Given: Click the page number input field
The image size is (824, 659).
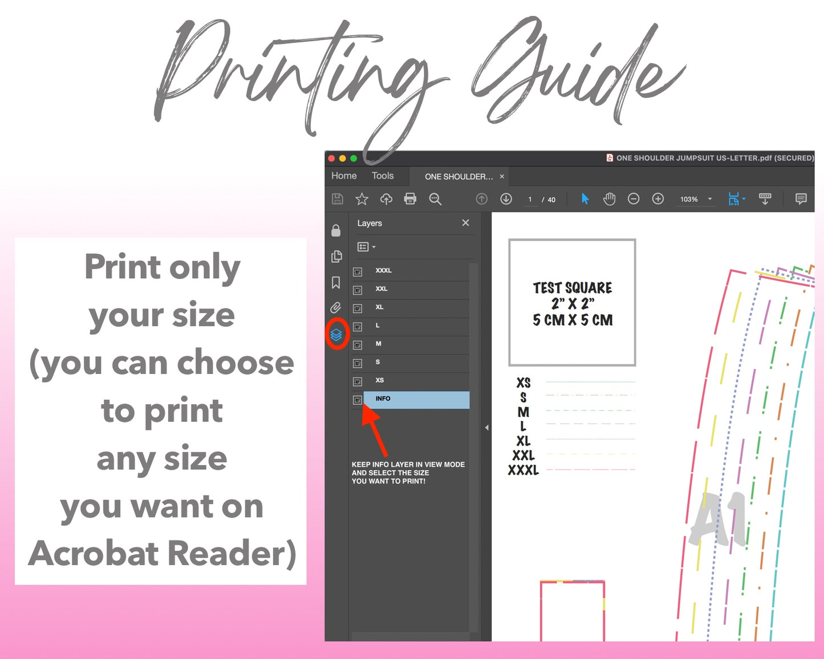Looking at the screenshot, I should coord(530,200).
